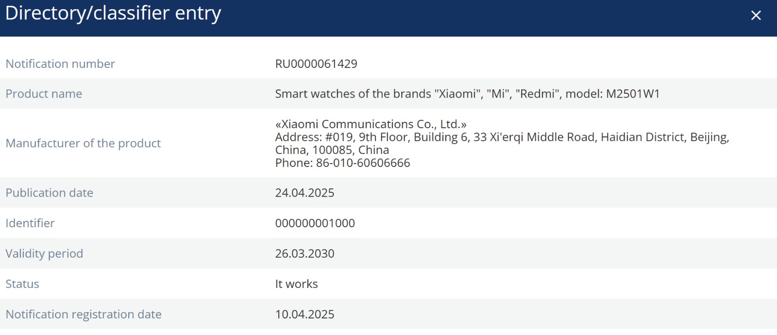The width and height of the screenshot is (777, 335).
Task: Select validity date 26.03.2030
Action: (304, 253)
